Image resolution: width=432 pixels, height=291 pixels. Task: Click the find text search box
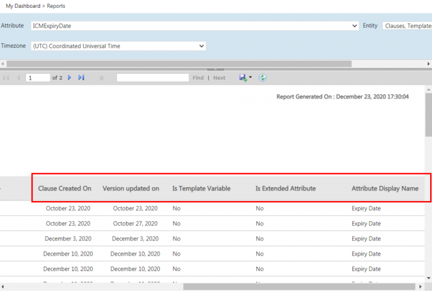(x=152, y=78)
